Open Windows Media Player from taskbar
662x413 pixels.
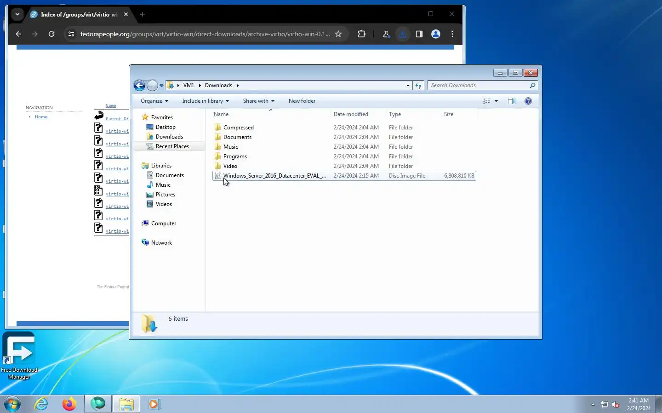point(154,404)
